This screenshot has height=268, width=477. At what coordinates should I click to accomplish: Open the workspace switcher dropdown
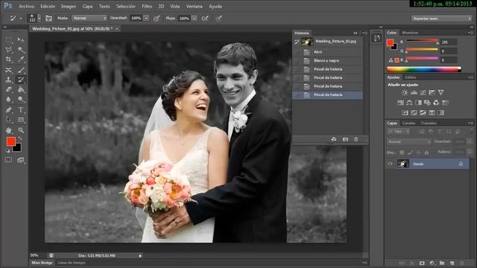(441, 19)
